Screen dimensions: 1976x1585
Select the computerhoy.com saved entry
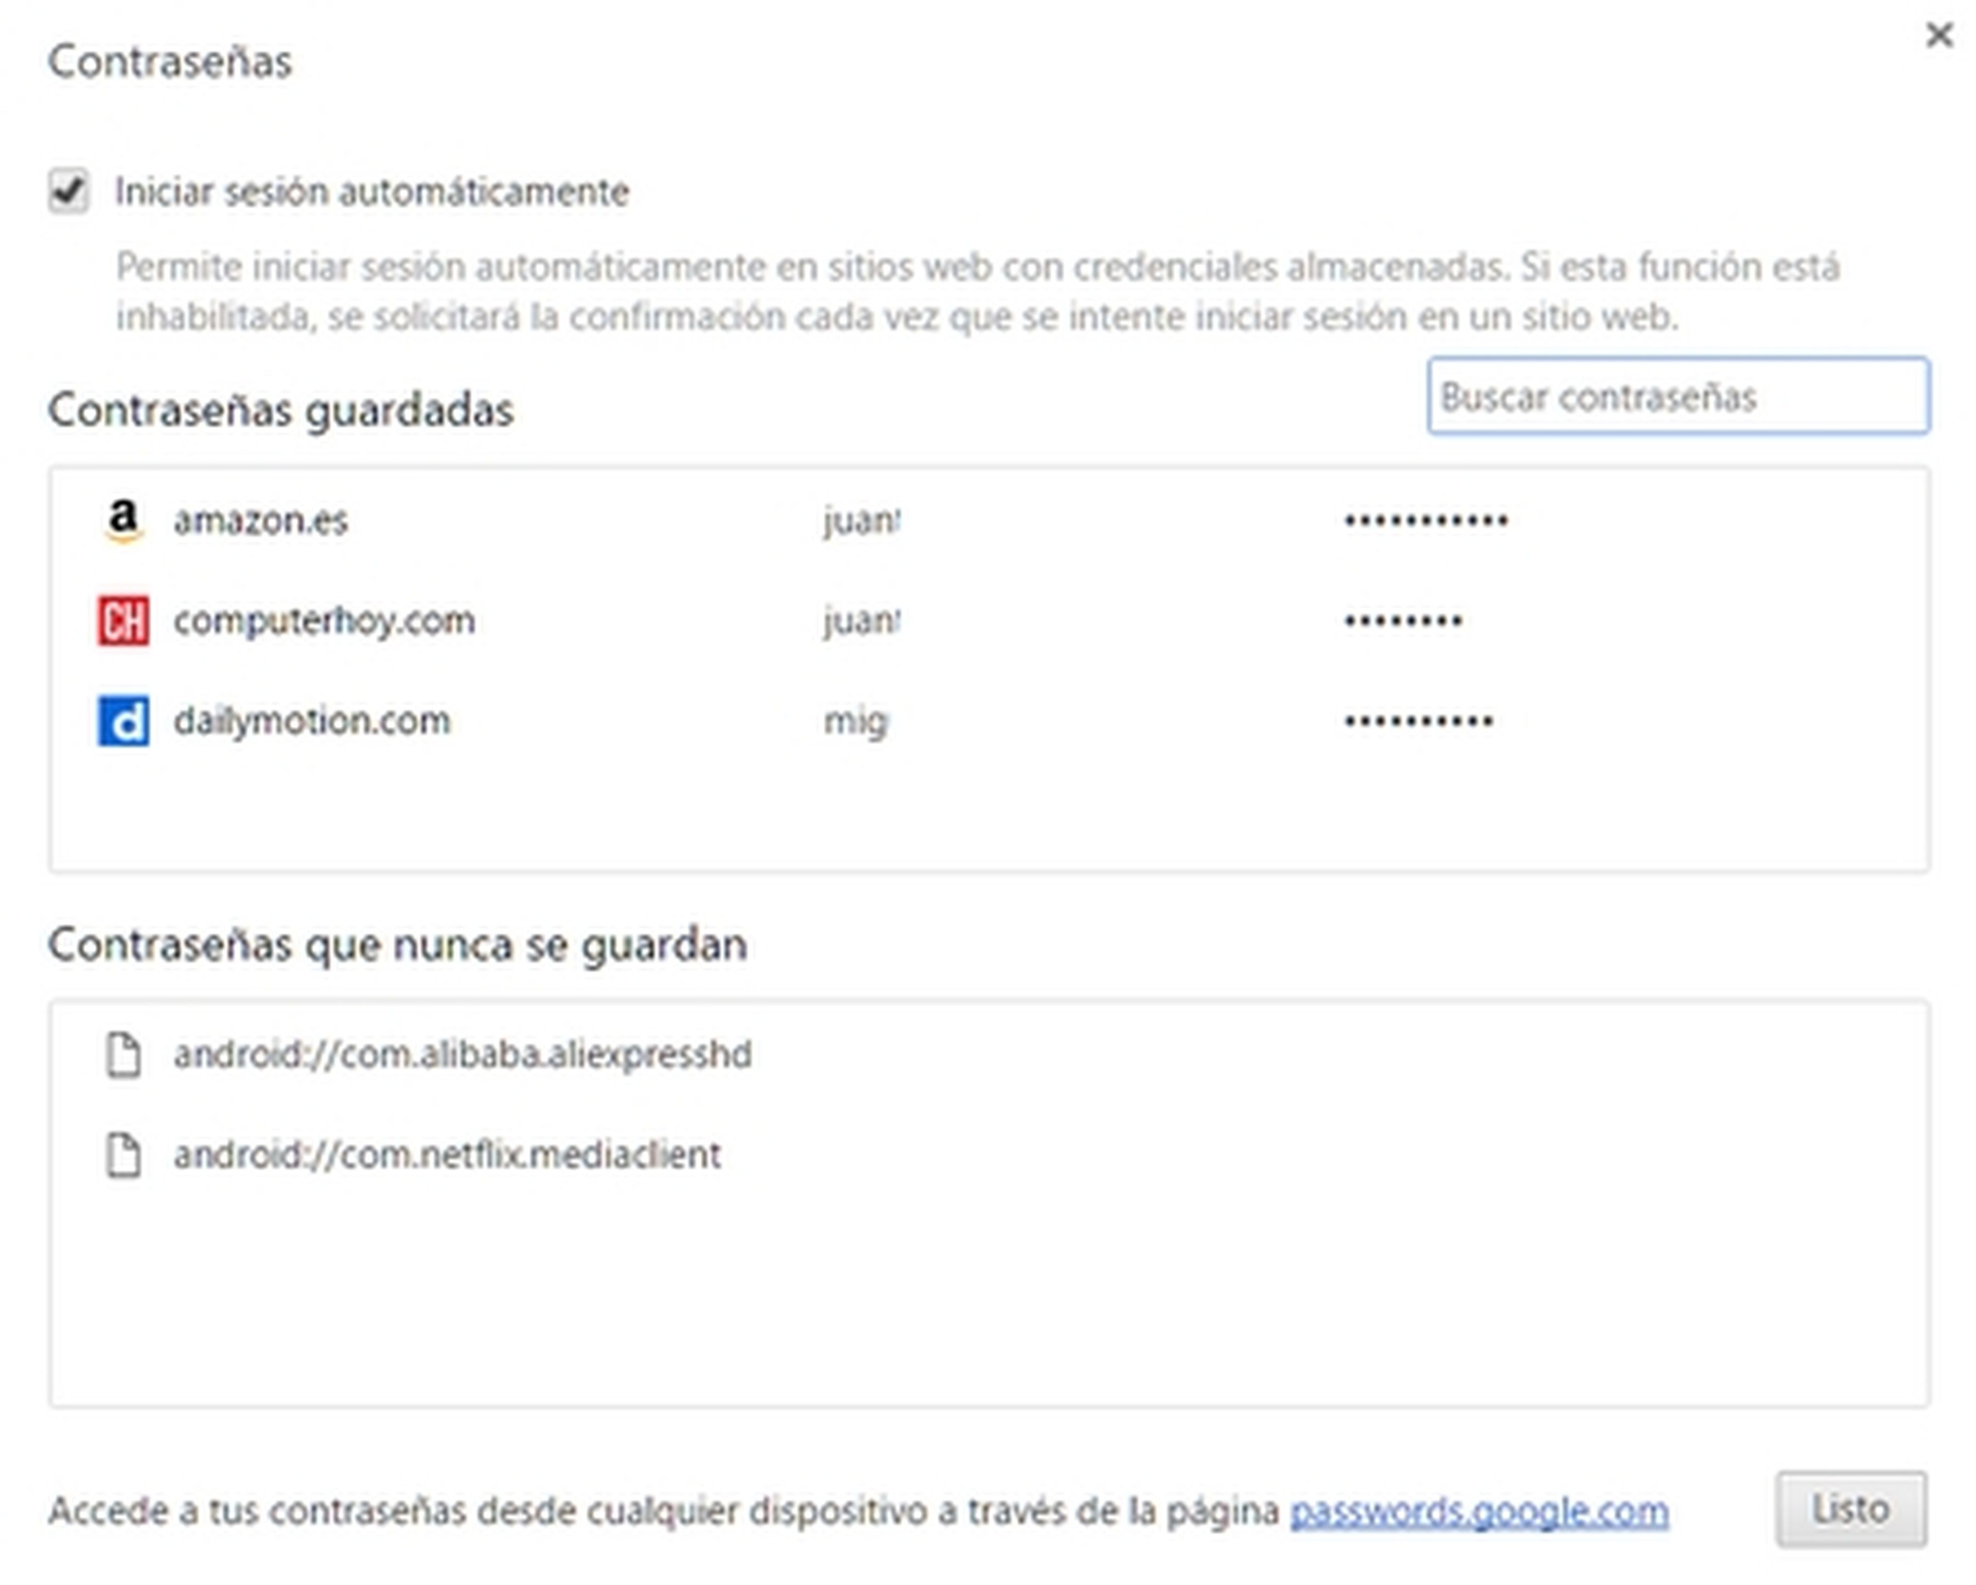(x=324, y=621)
